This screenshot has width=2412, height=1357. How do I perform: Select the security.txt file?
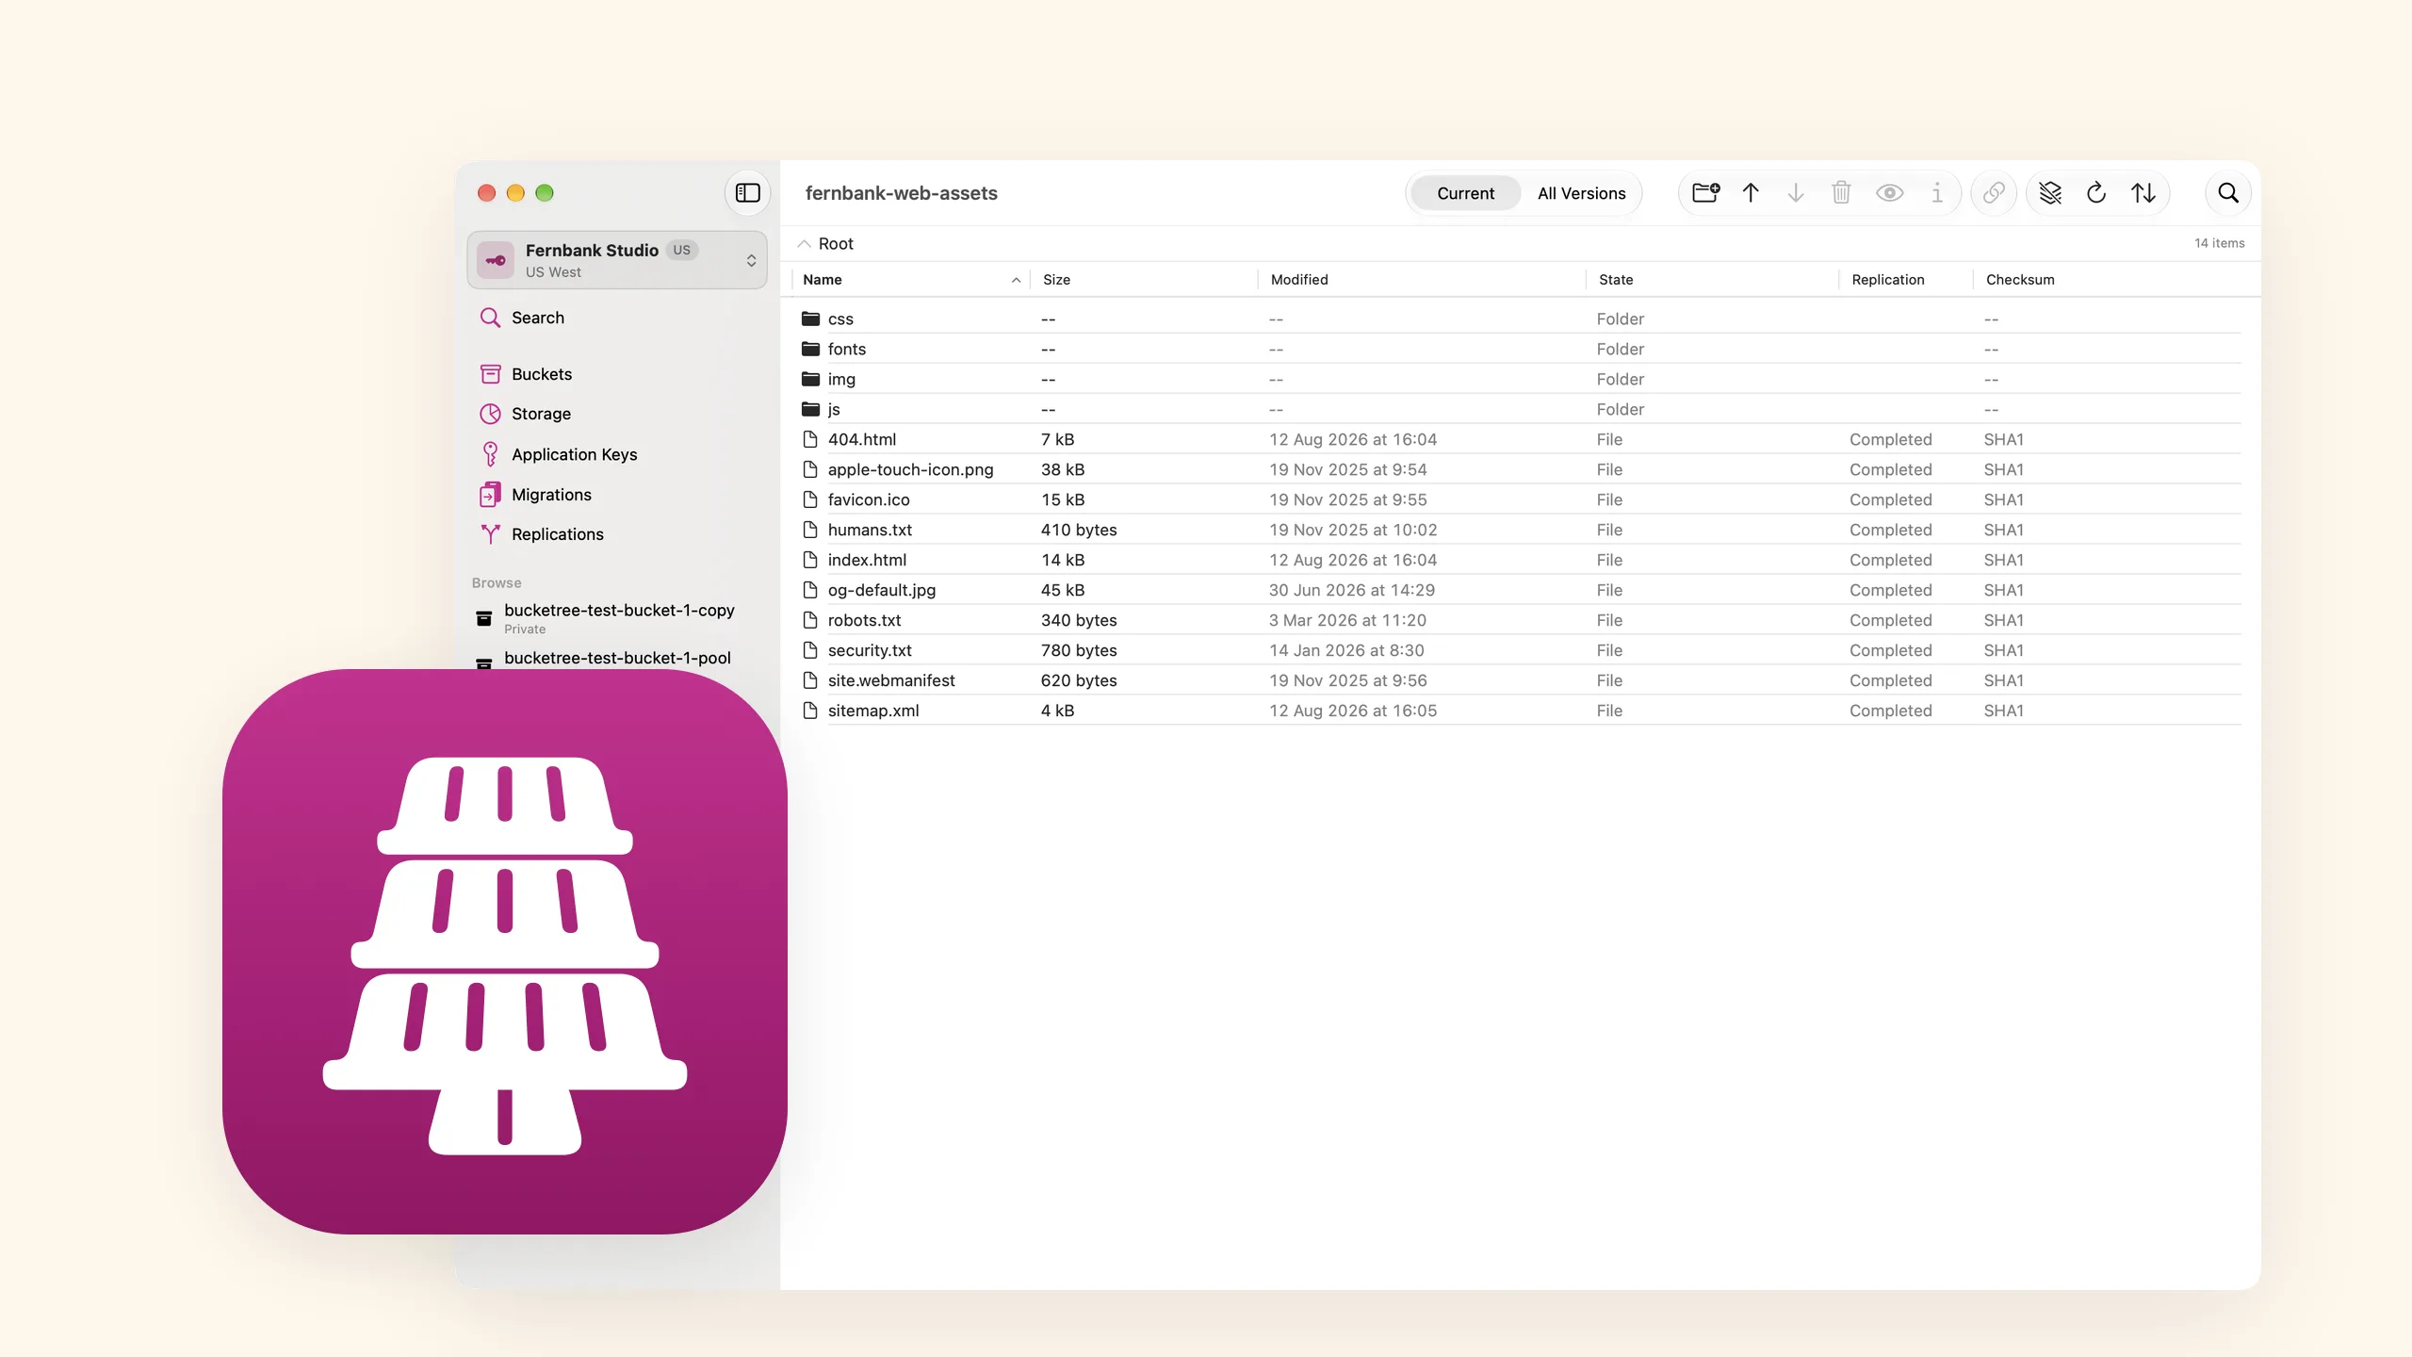pyautogui.click(x=1519, y=650)
